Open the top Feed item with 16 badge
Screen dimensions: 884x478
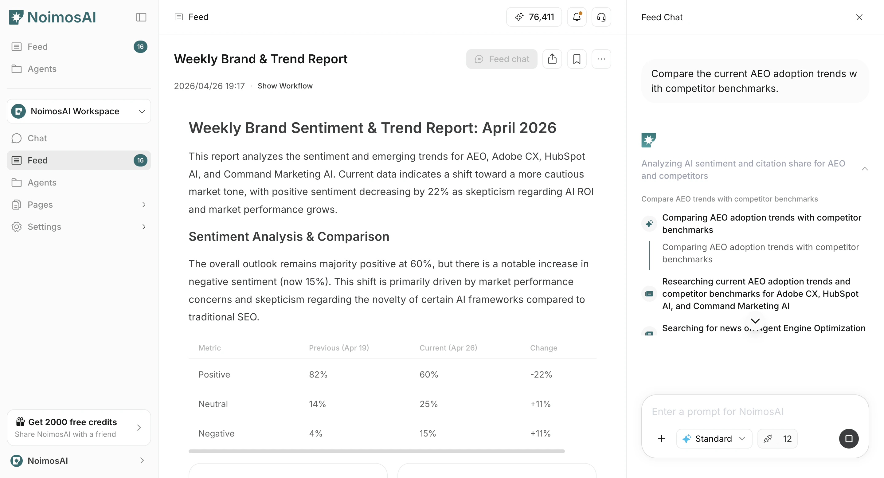point(79,47)
